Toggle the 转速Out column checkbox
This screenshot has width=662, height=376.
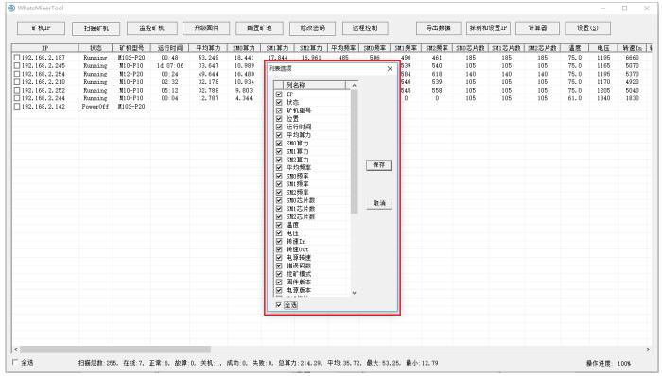click(279, 249)
